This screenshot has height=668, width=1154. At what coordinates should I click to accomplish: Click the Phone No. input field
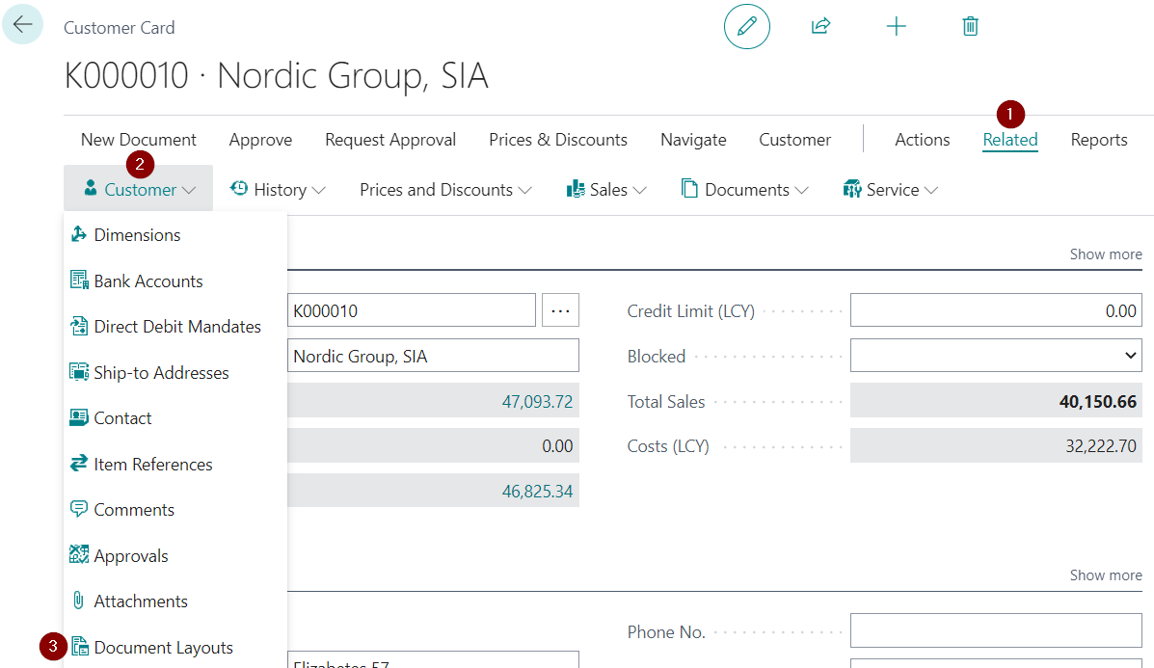996,630
